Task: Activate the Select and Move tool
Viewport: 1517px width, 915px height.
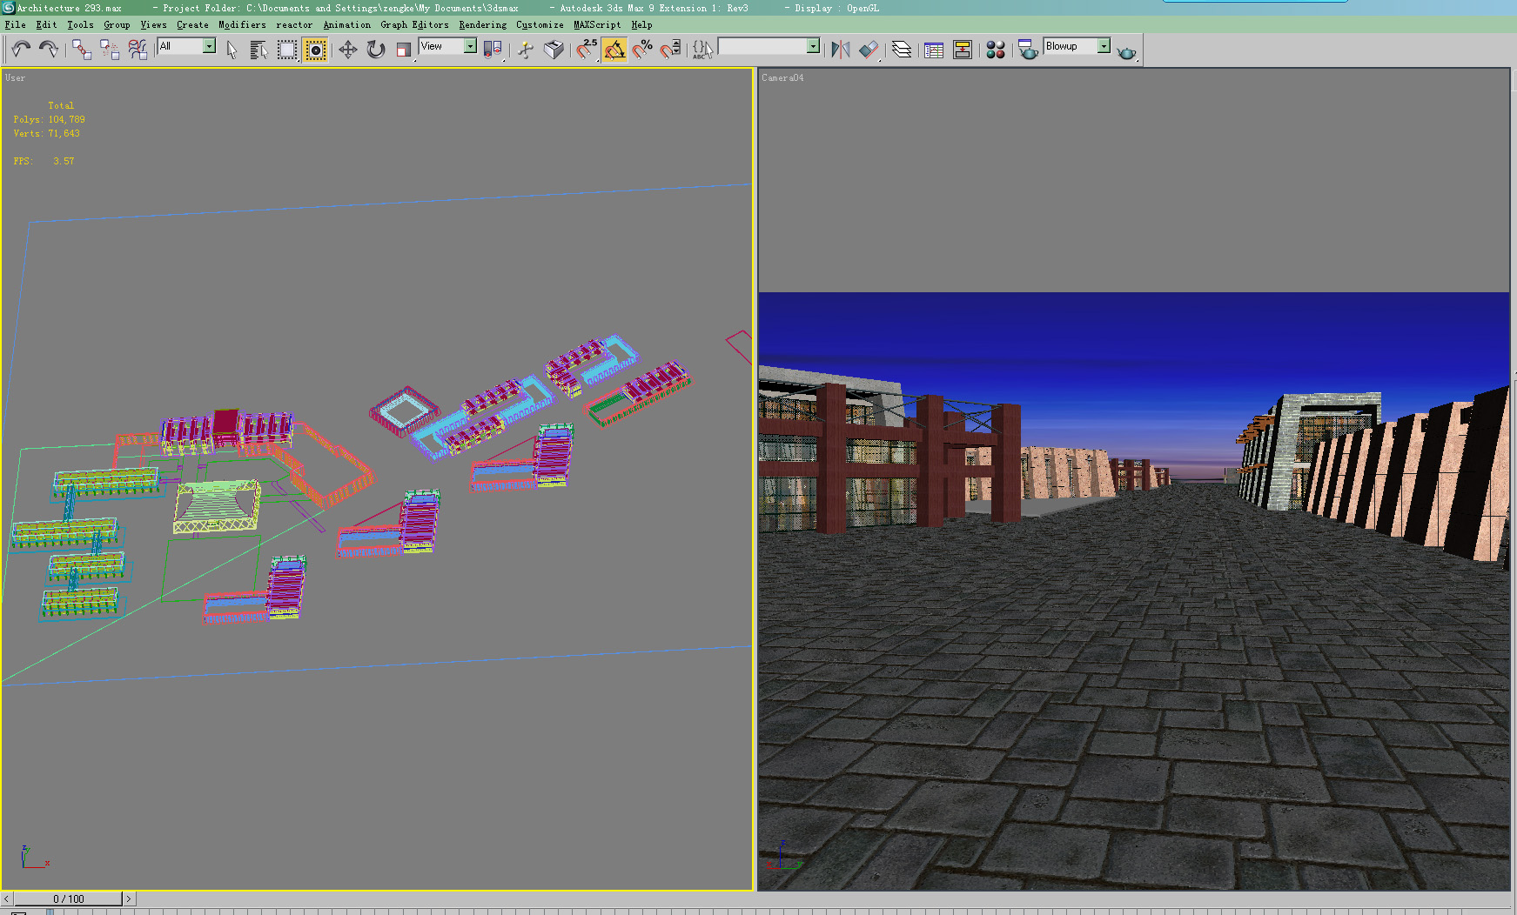Action: pos(347,50)
